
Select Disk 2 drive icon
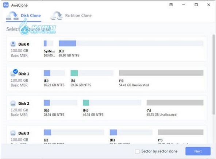tap(13, 104)
